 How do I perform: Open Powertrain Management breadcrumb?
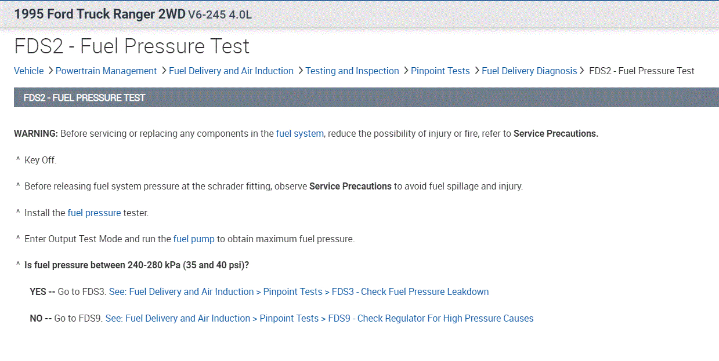[x=106, y=71]
